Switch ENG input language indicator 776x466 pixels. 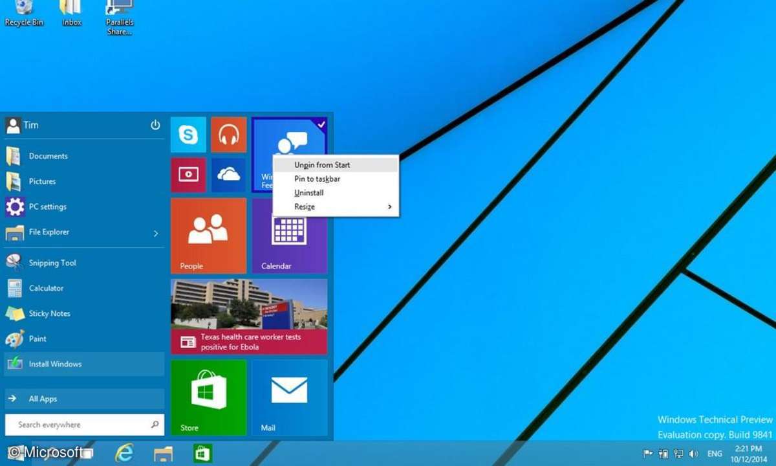coord(715,454)
